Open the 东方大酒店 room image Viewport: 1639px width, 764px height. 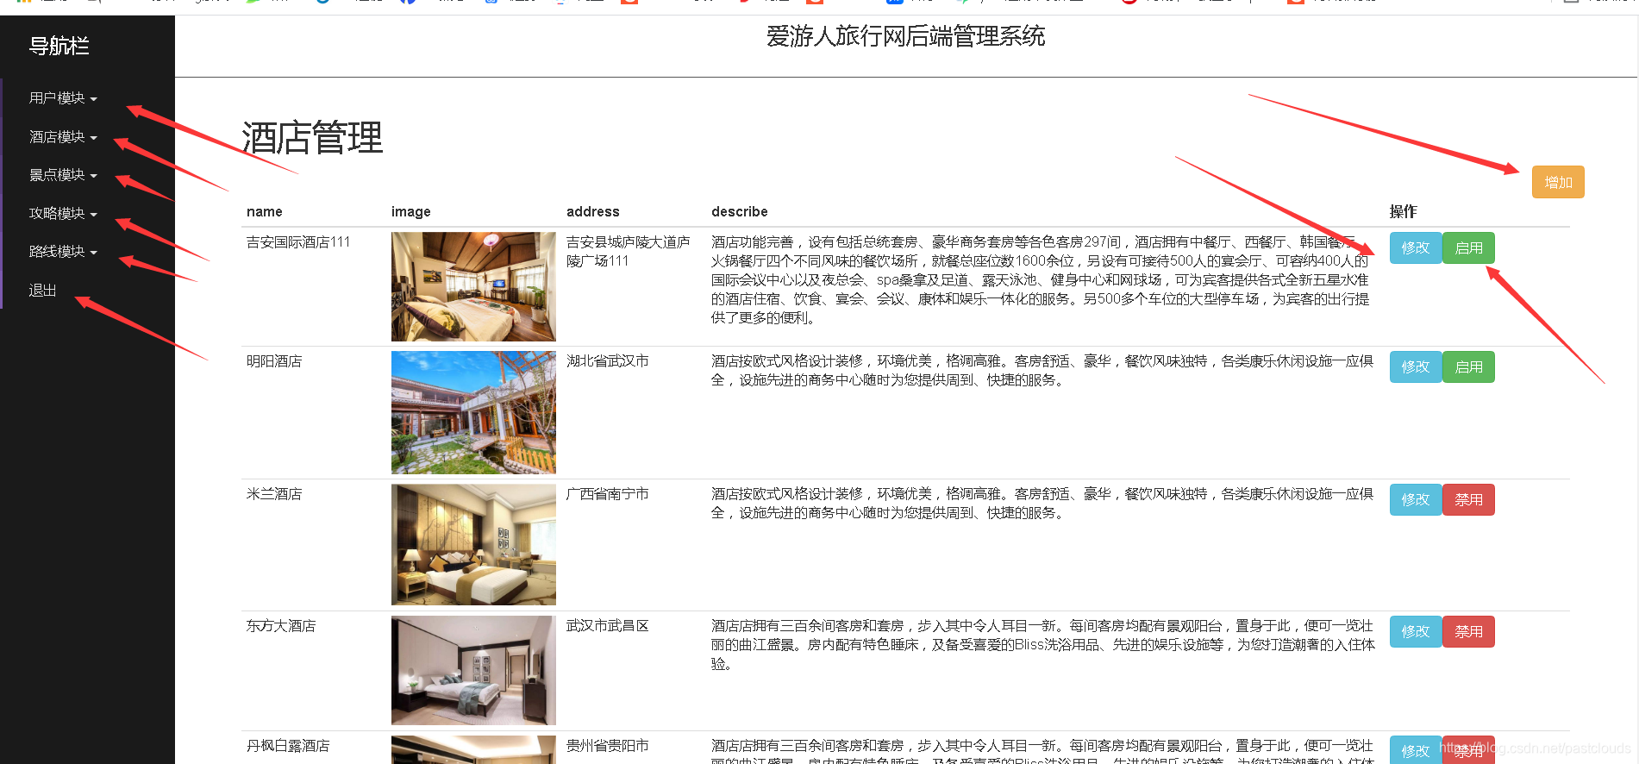(473, 670)
